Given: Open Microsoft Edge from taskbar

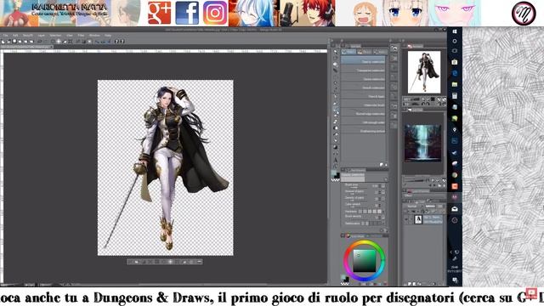Looking at the screenshot, I should [x=455, y=73].
